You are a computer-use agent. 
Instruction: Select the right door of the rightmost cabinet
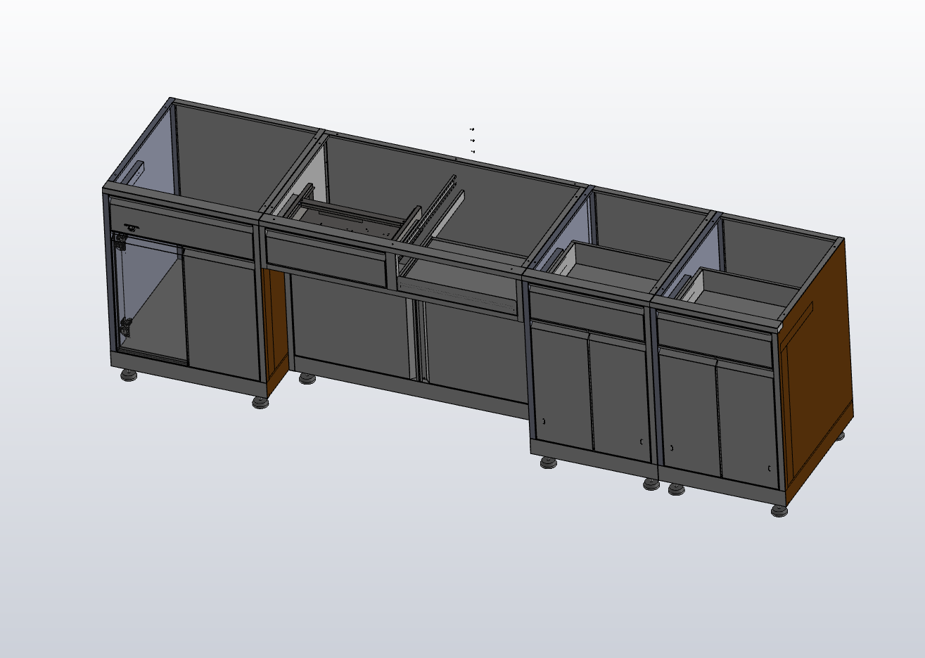[x=748, y=425]
